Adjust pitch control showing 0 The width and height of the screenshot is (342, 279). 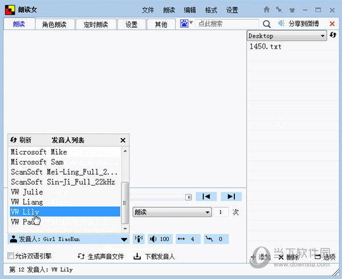click(x=216, y=239)
